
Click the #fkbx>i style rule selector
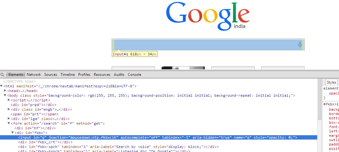coord(331,104)
